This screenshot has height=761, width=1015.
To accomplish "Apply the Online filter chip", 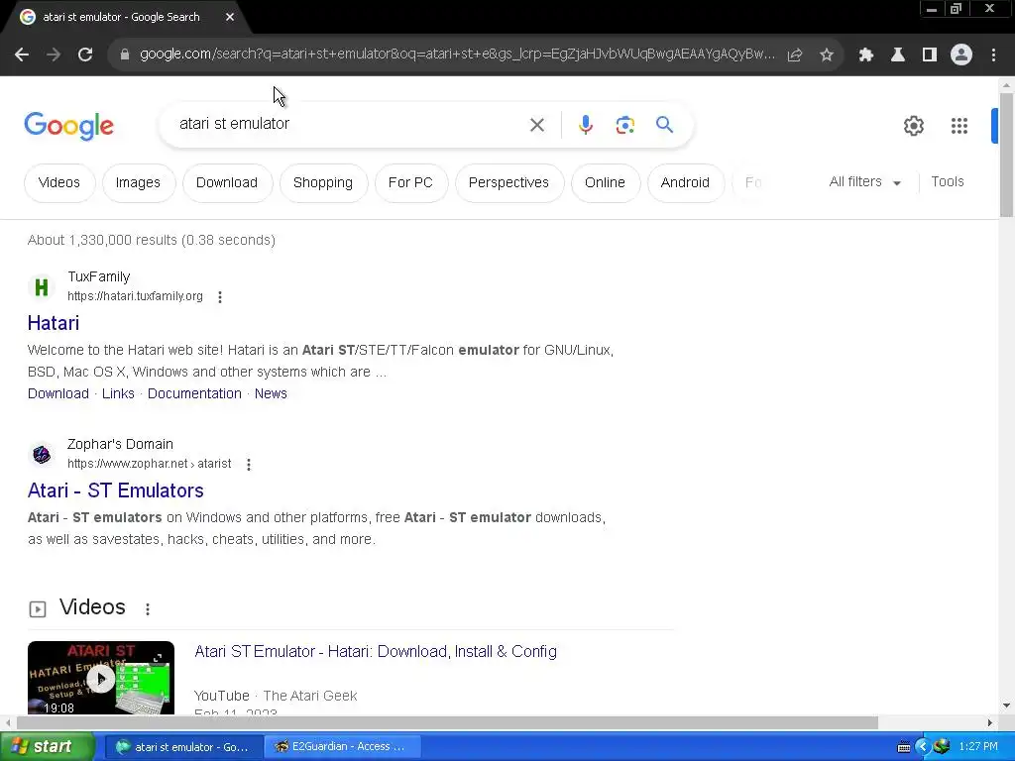I will coord(606,183).
